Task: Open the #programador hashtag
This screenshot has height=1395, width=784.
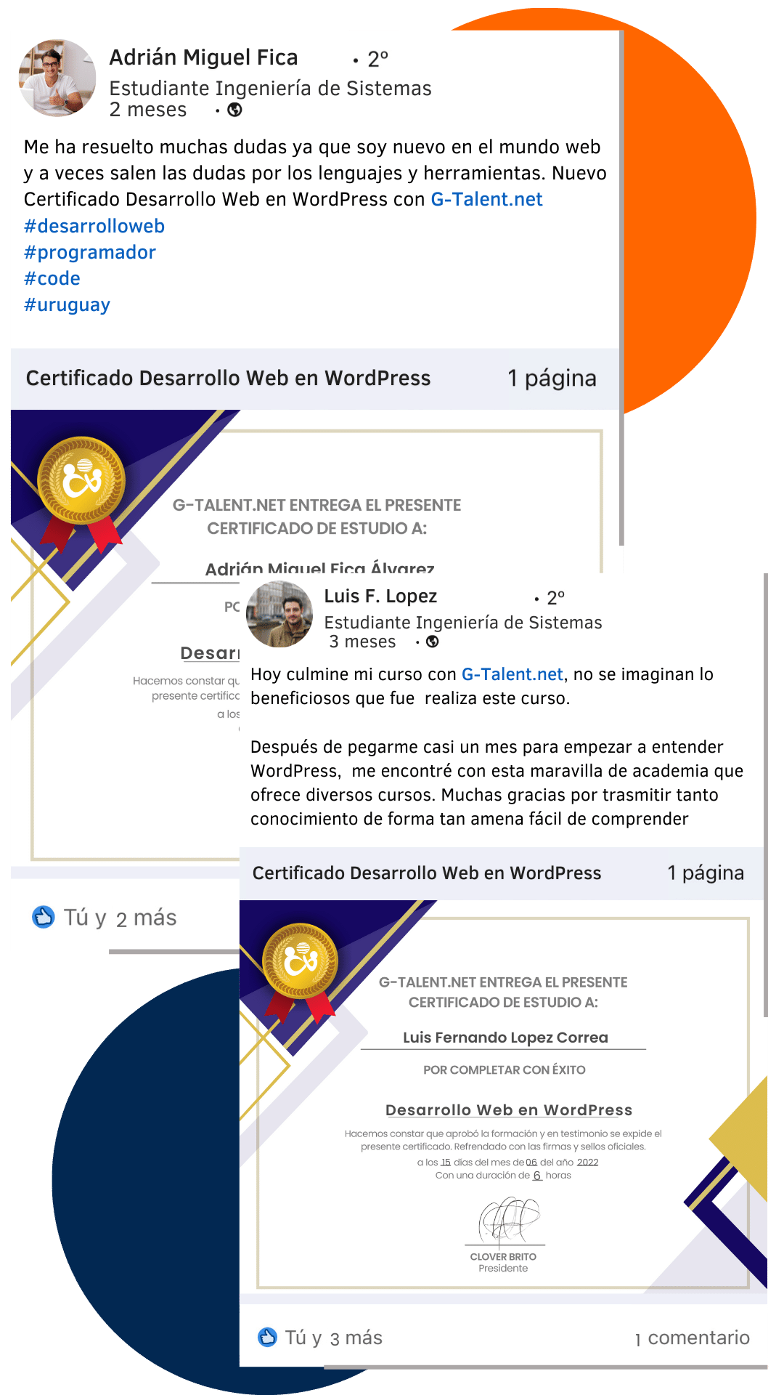Action: 90,252
